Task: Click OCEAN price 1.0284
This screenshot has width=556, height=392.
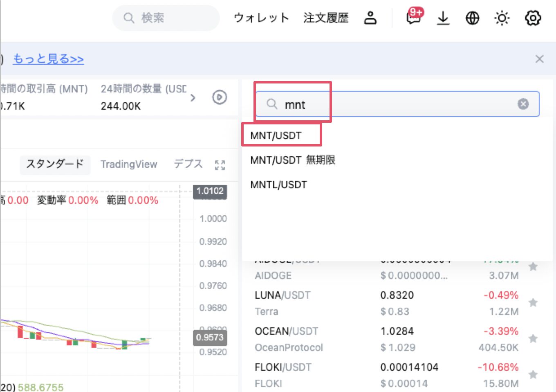Action: (x=397, y=331)
